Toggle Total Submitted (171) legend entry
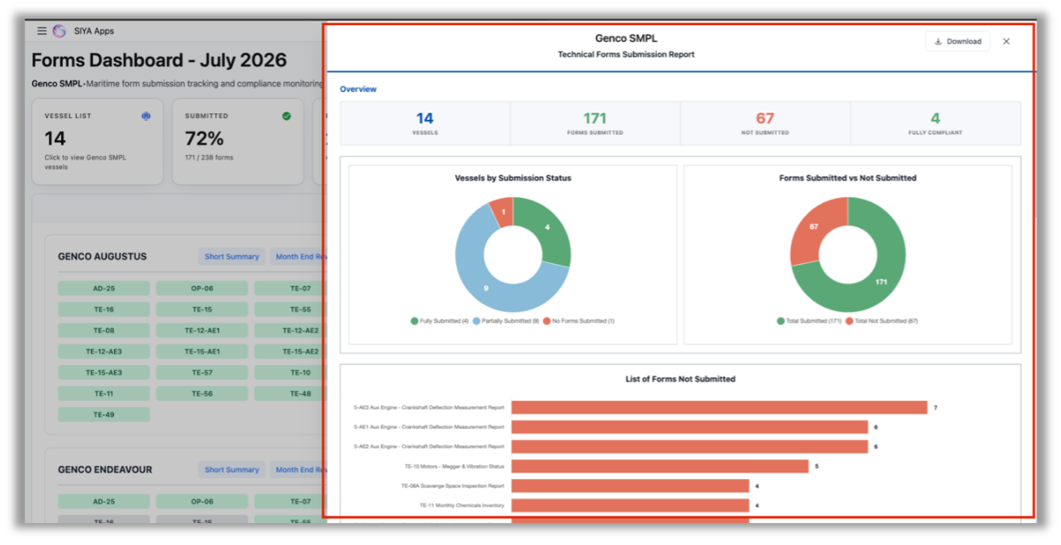This screenshot has width=1061, height=545. point(807,321)
